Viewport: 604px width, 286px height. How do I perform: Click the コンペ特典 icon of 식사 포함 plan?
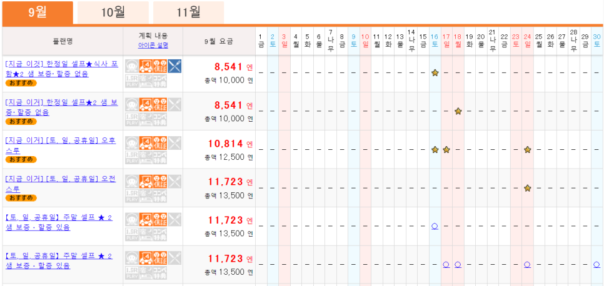point(160,81)
